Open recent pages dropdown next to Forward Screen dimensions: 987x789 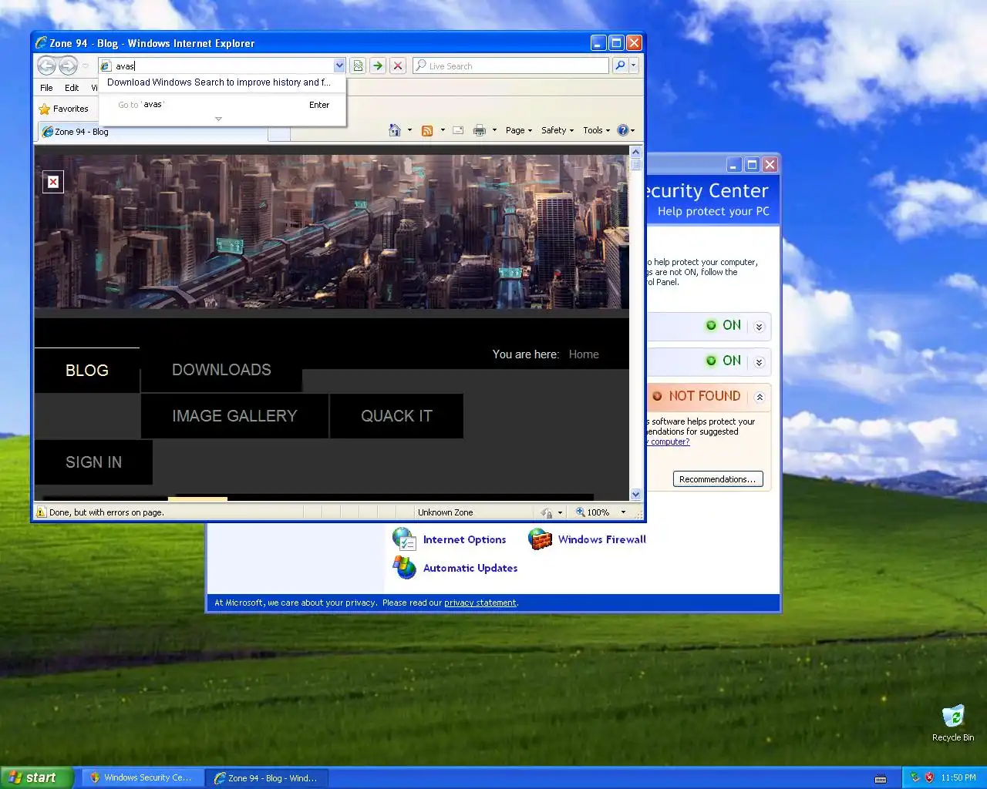pyautogui.click(x=86, y=66)
